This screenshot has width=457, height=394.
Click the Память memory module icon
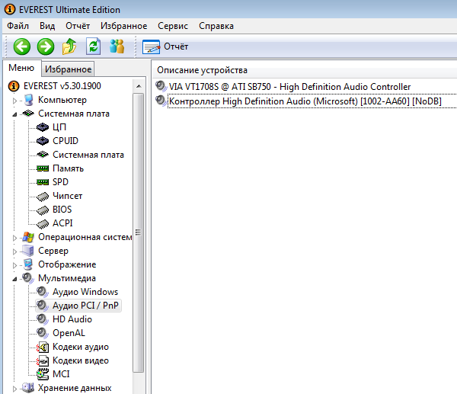[x=43, y=168]
